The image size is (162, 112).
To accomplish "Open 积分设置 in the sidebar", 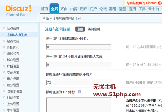I will pyautogui.click(x=13, y=85).
